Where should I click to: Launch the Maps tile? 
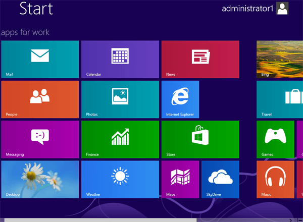[x=180, y=179]
